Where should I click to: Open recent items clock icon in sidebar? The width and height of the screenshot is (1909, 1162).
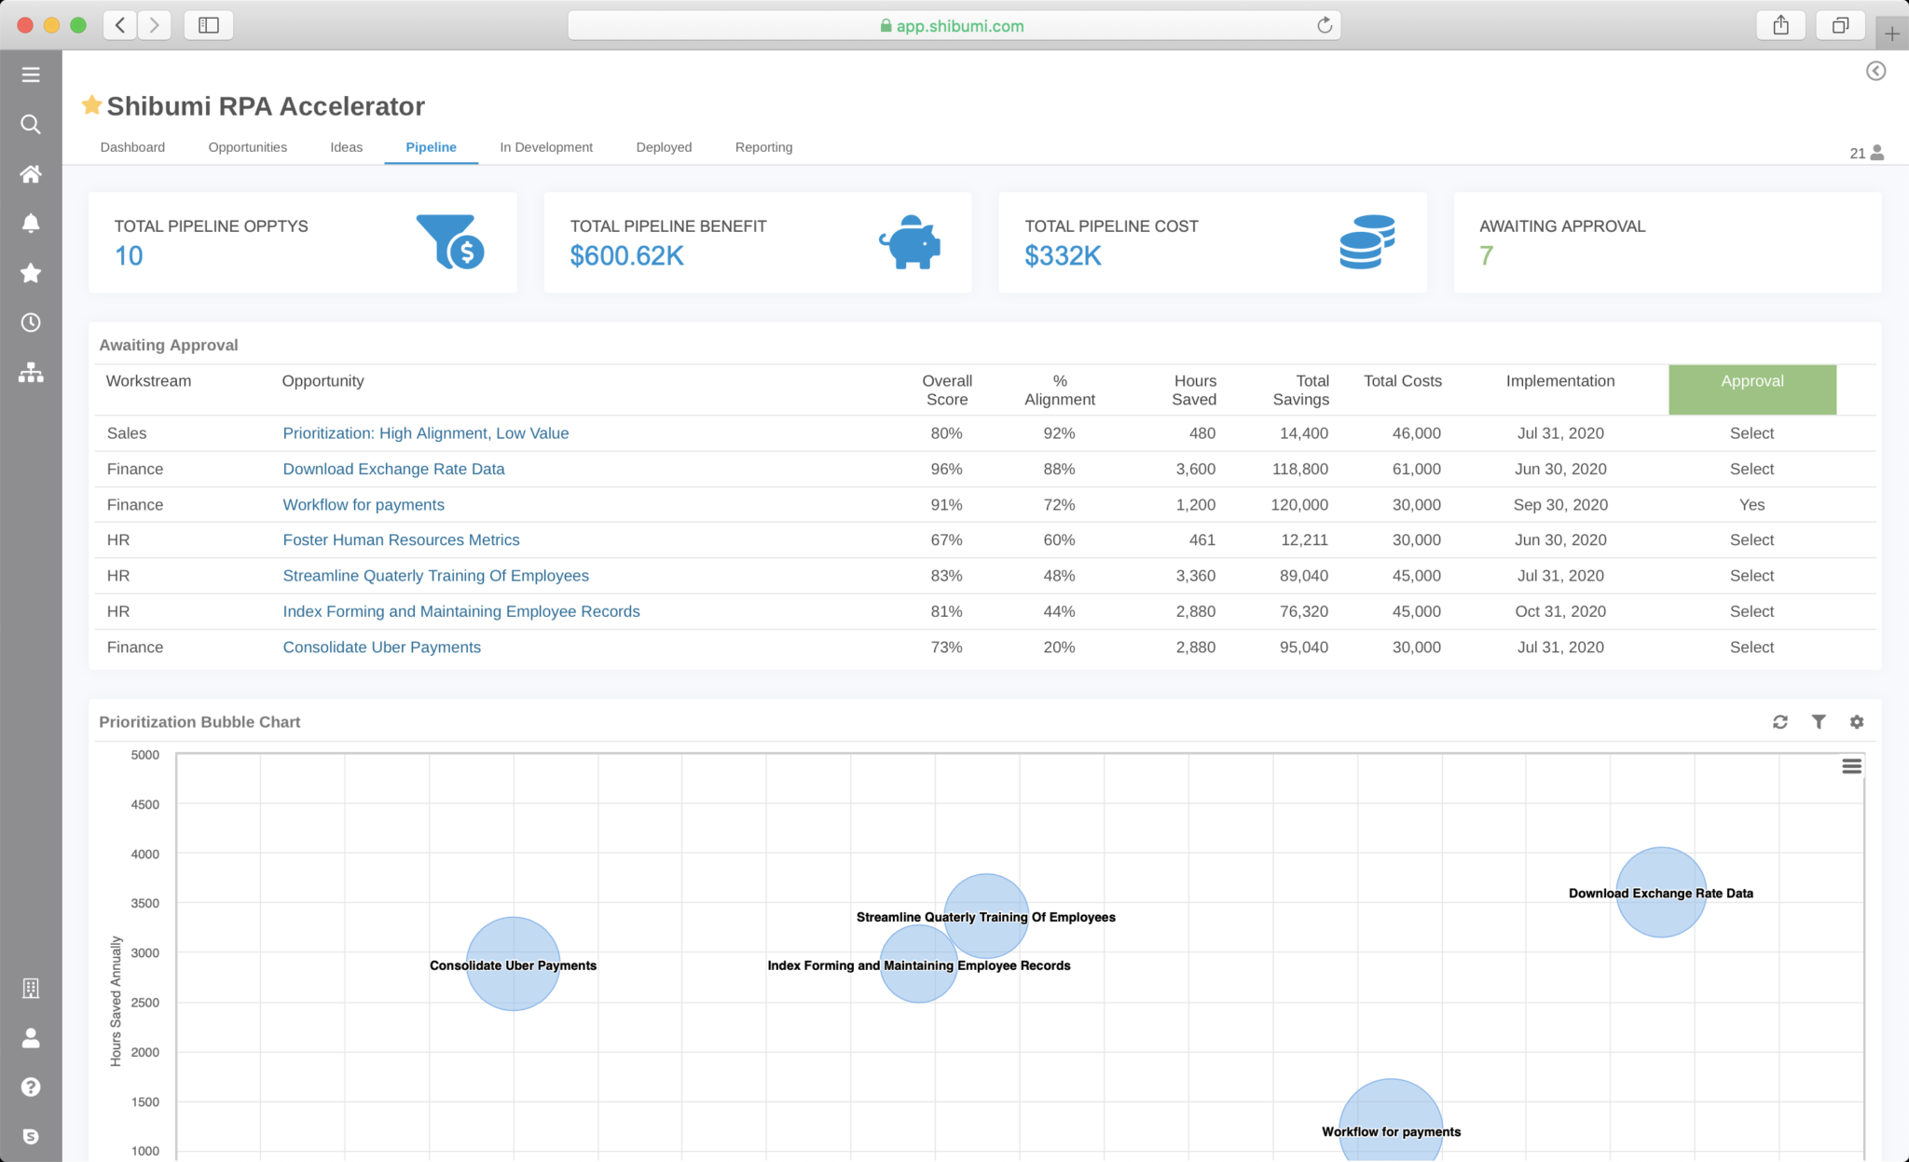click(31, 322)
